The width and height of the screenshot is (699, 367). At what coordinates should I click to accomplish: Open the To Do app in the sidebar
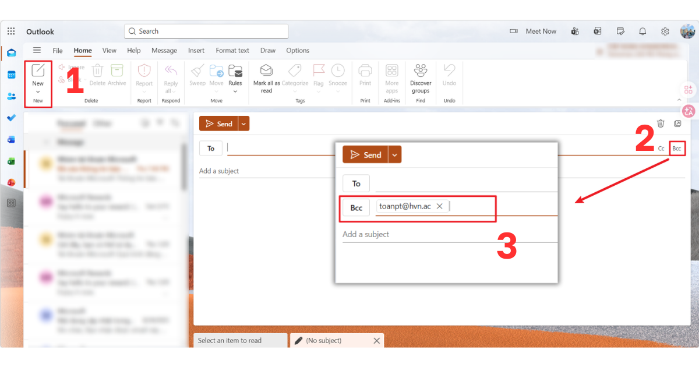click(12, 119)
